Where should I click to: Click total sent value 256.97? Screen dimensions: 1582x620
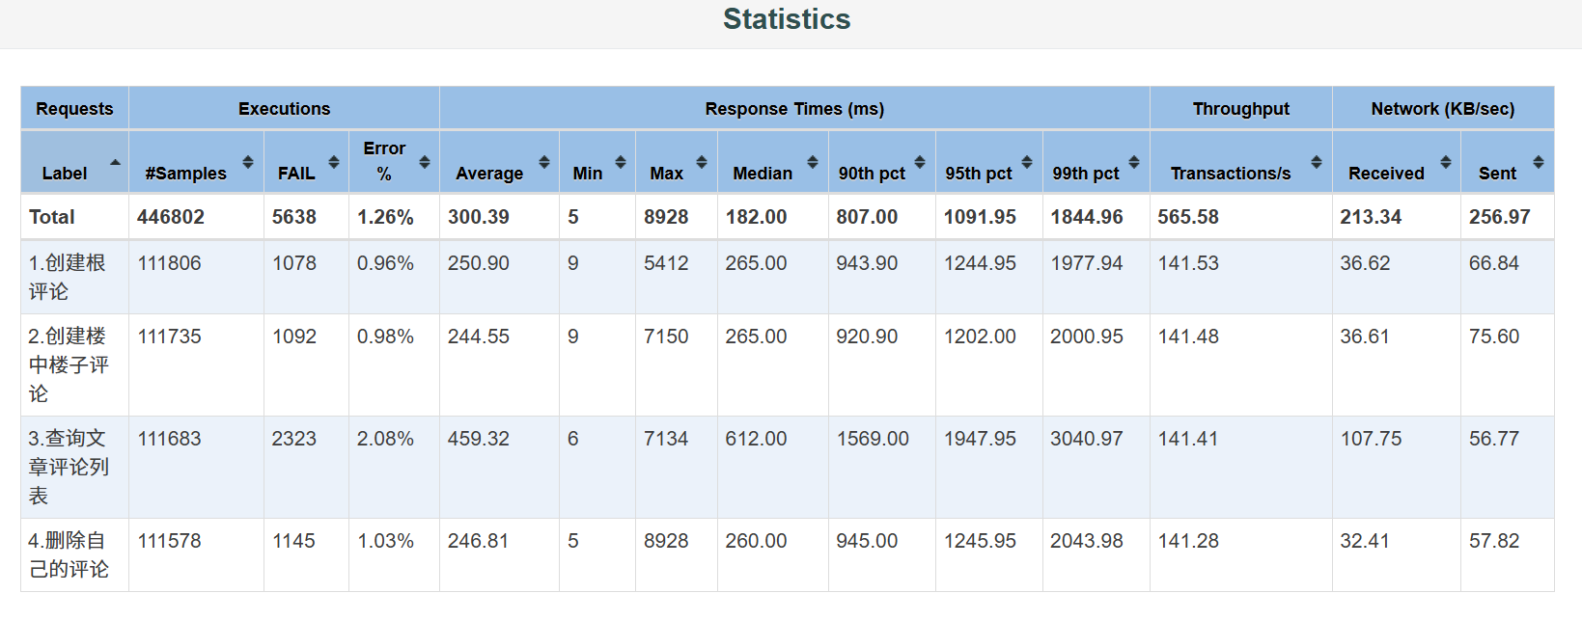tap(1500, 217)
